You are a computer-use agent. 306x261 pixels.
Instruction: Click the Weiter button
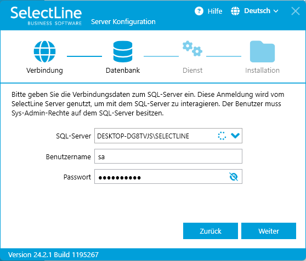tap(269, 231)
